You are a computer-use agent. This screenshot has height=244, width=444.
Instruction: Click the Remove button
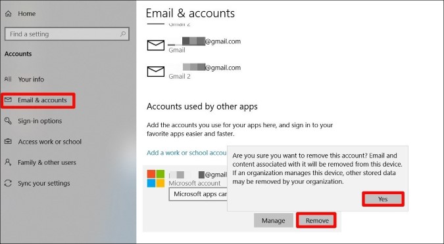(x=317, y=220)
